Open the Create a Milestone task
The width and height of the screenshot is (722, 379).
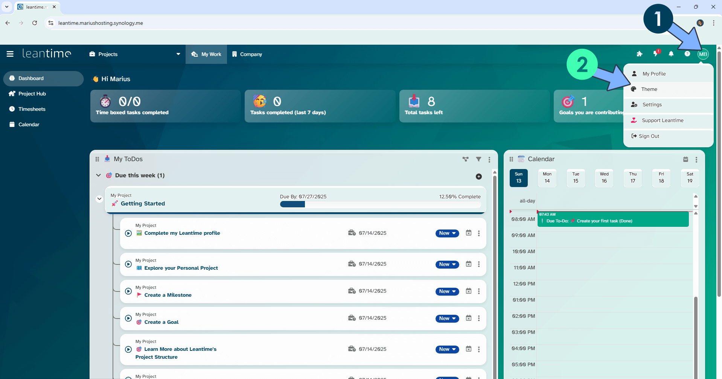(x=168, y=295)
